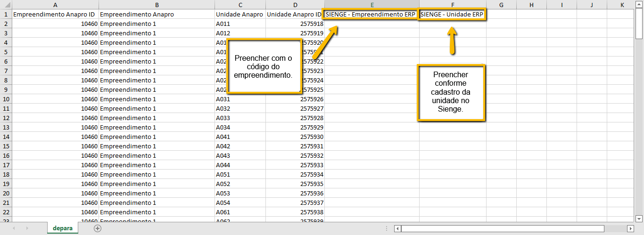Select column A header

55,5
